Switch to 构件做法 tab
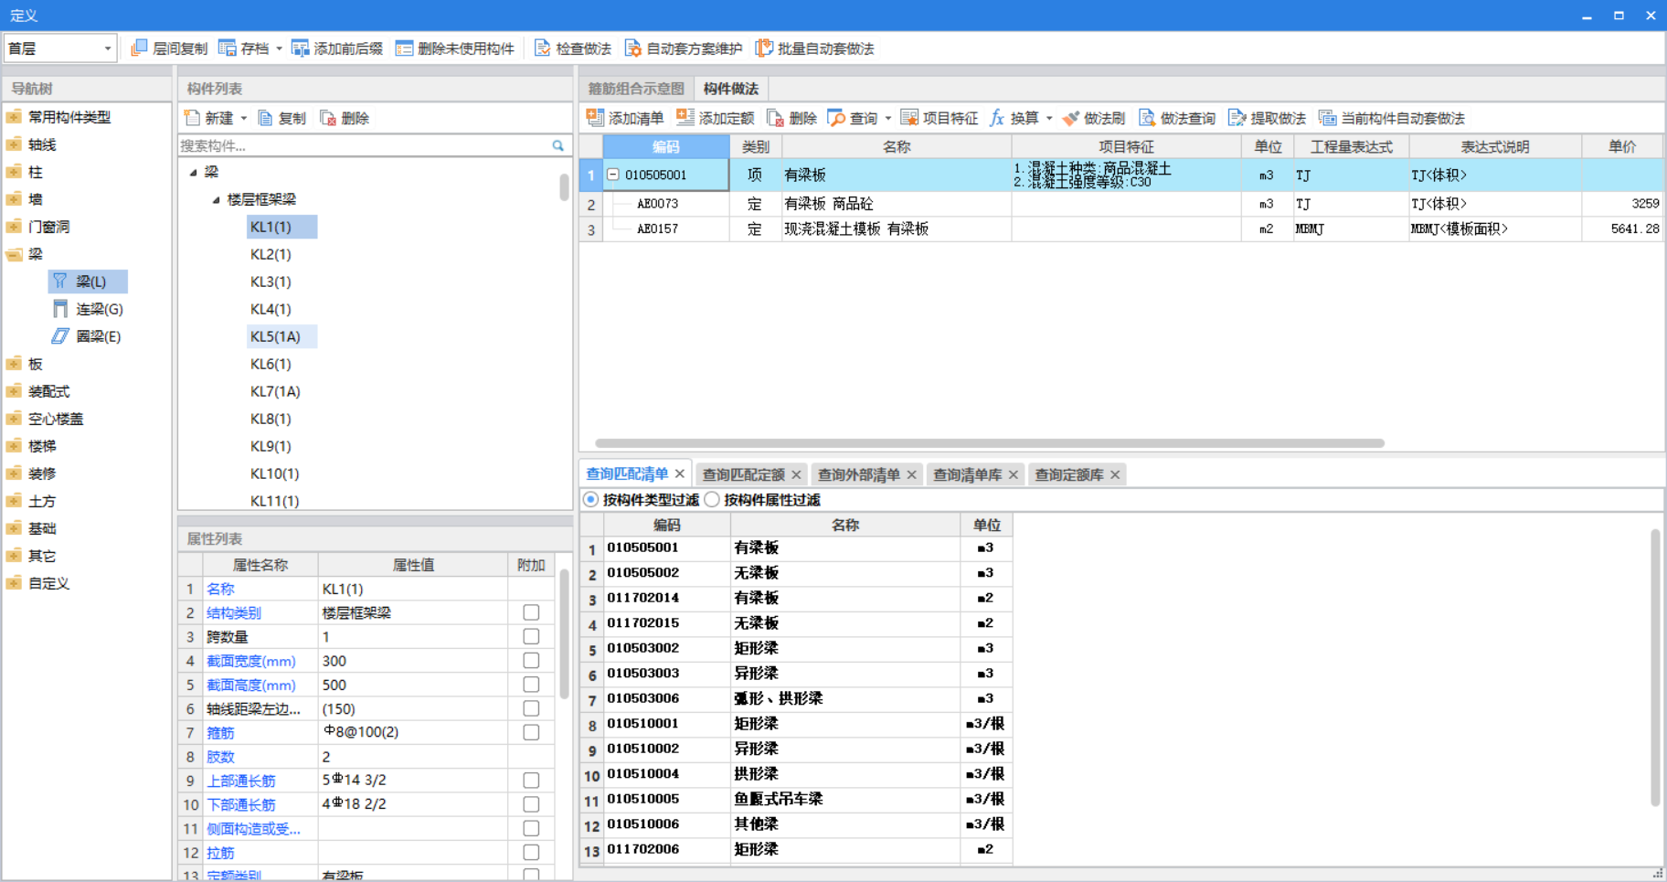Screen dimensions: 1667x882 pyautogui.click(x=731, y=89)
